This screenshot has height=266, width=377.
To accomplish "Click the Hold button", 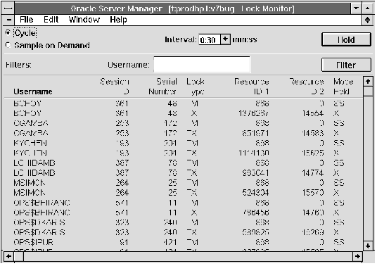I will 346,39.
